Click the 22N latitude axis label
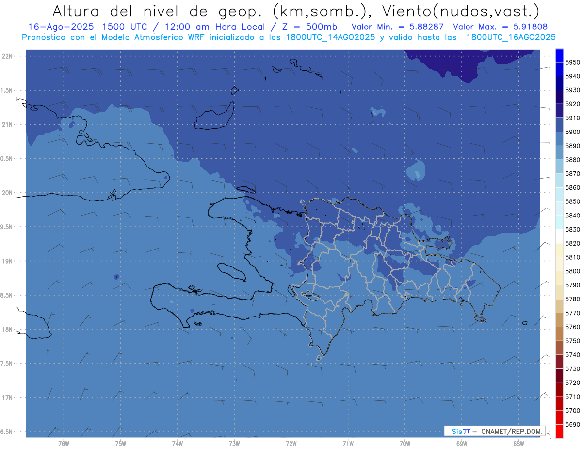Image resolution: width=582 pixels, height=450 pixels. (8, 56)
